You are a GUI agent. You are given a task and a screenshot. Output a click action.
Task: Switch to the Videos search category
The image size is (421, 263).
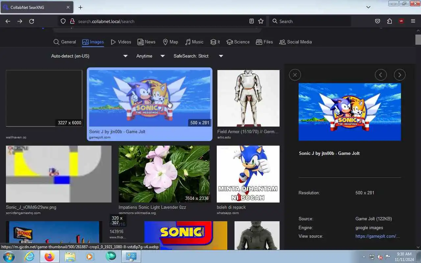121,42
